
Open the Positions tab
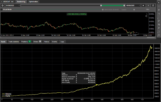pos(26,42)
